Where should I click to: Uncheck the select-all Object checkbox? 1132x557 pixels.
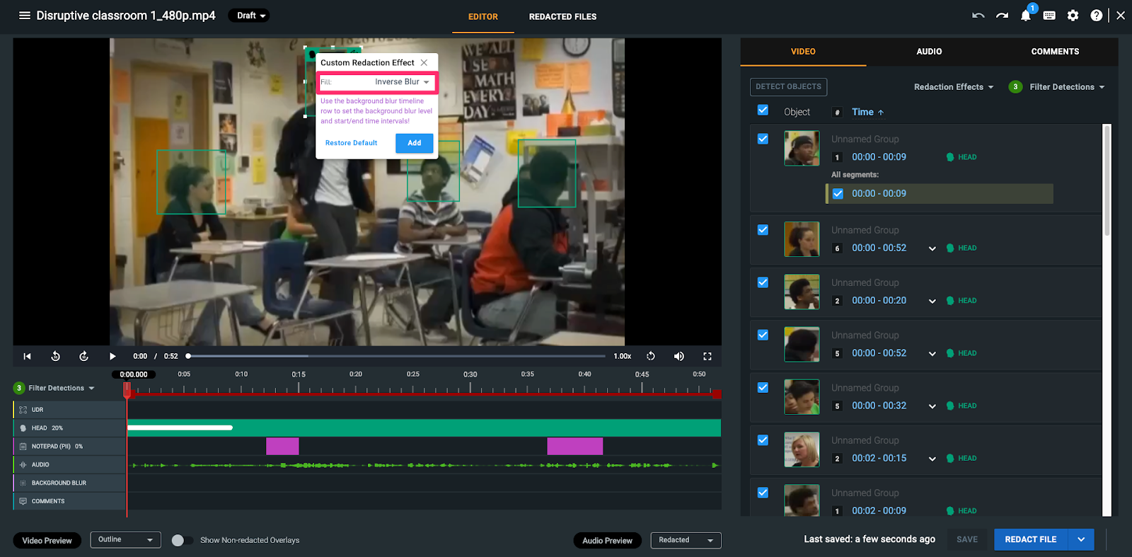(763, 110)
